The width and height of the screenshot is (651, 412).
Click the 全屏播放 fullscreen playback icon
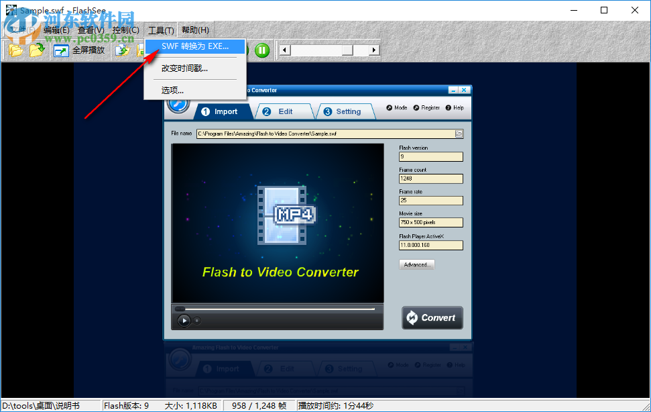[60, 50]
